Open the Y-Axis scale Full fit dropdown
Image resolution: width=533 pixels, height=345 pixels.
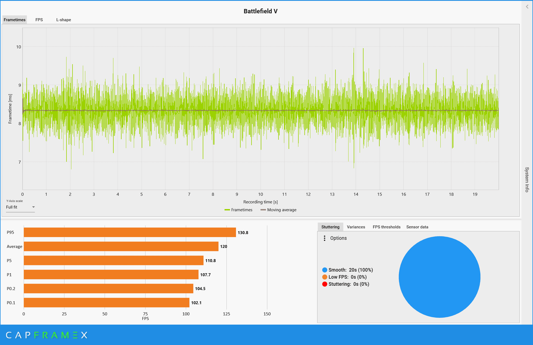point(20,207)
